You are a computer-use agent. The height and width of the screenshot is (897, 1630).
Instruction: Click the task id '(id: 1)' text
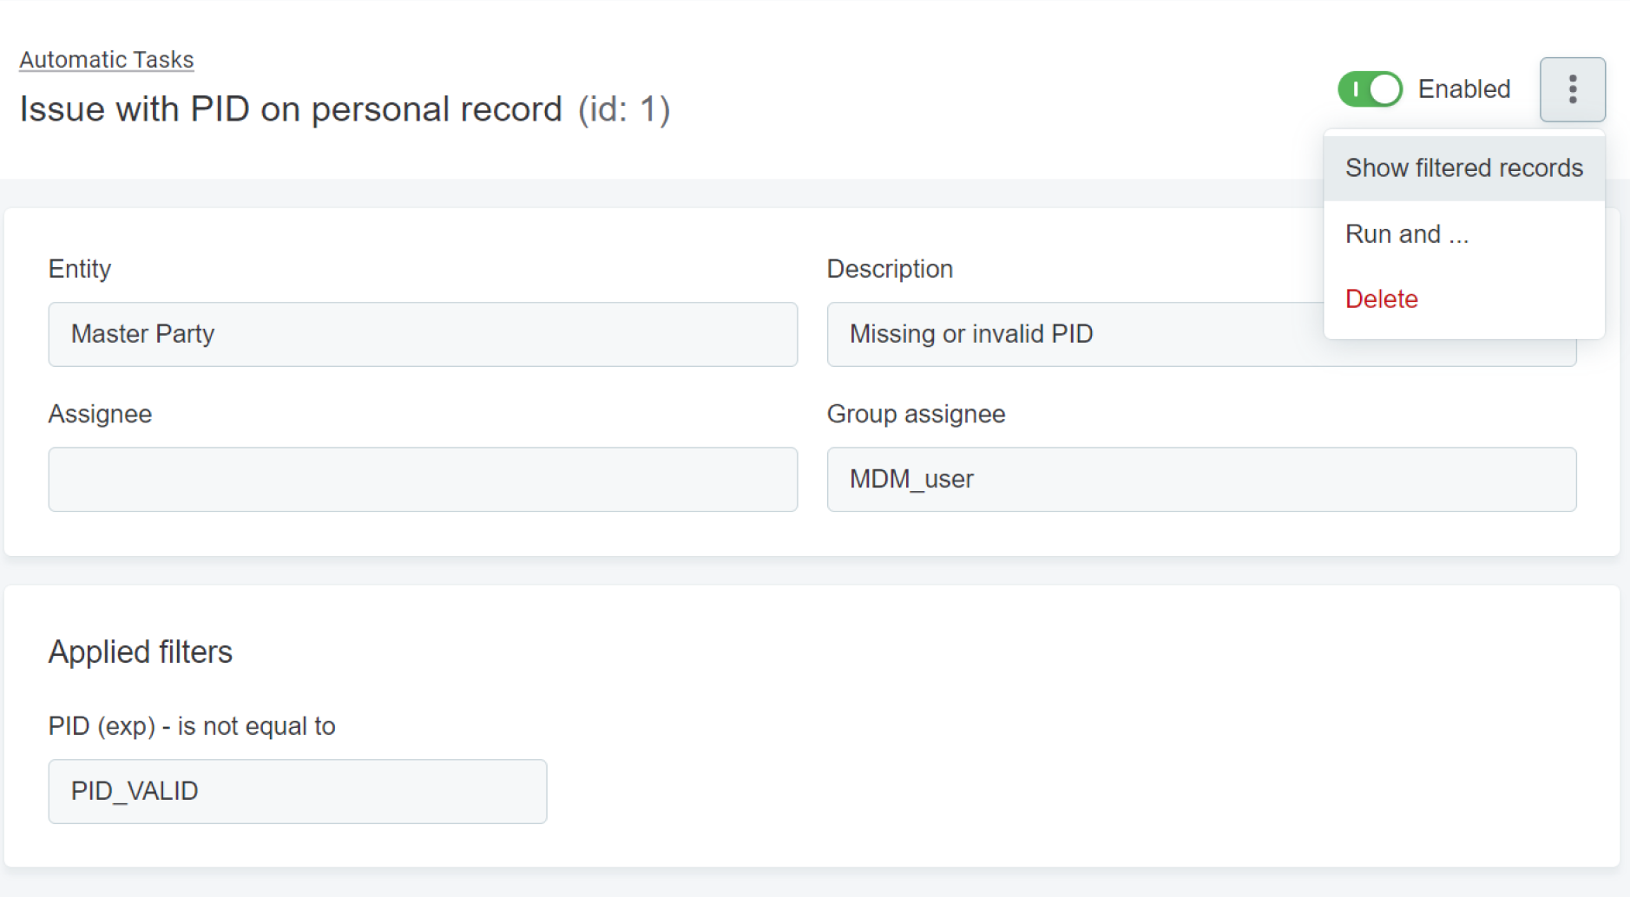(622, 108)
